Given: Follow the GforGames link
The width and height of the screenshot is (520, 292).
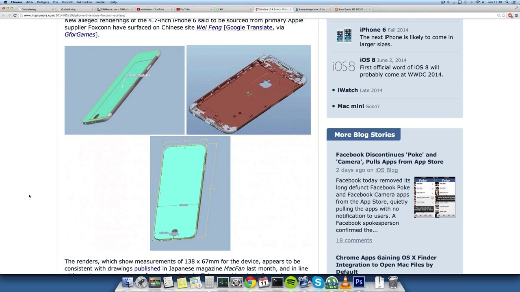Looking at the screenshot, I should coord(80,34).
